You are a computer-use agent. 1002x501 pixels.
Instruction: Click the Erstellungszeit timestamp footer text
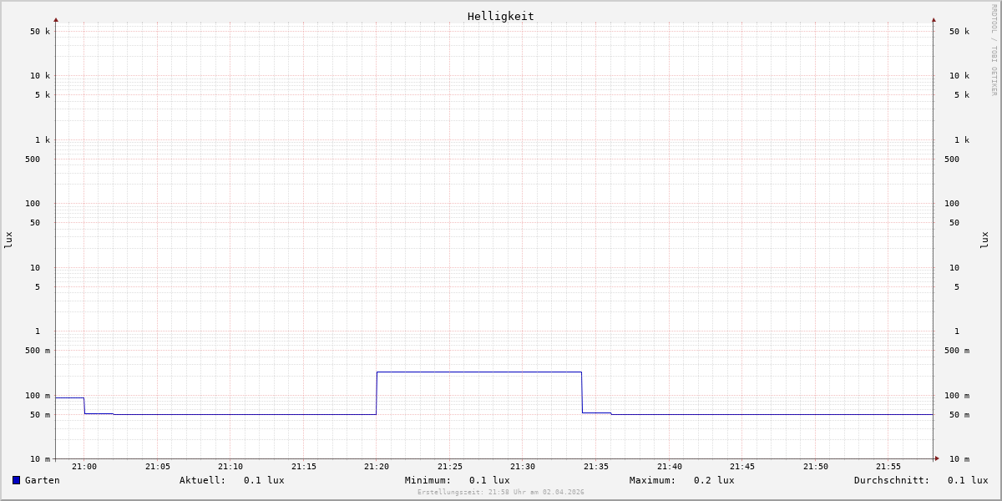point(501,493)
